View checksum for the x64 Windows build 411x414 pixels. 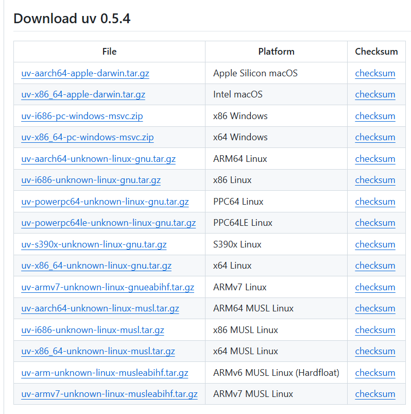click(x=375, y=137)
